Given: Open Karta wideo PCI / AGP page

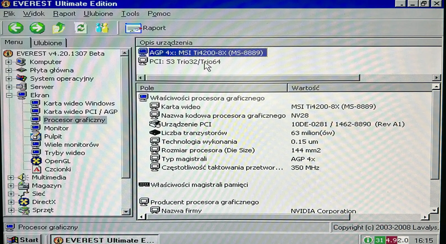Looking at the screenshot, I should click(81, 112).
